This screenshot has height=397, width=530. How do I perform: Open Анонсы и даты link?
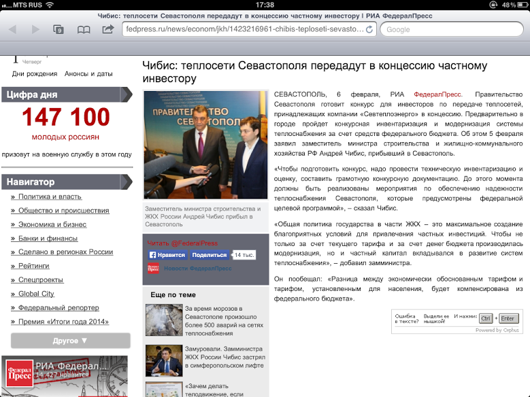point(88,73)
